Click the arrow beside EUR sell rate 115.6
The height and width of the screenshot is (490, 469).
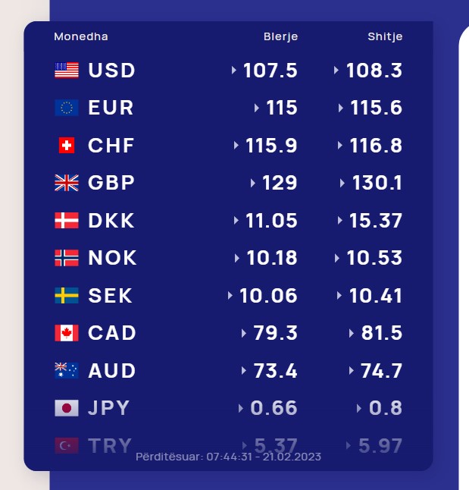341,108
